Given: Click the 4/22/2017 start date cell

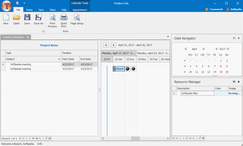Looking at the screenshot, I should tap(70, 65).
